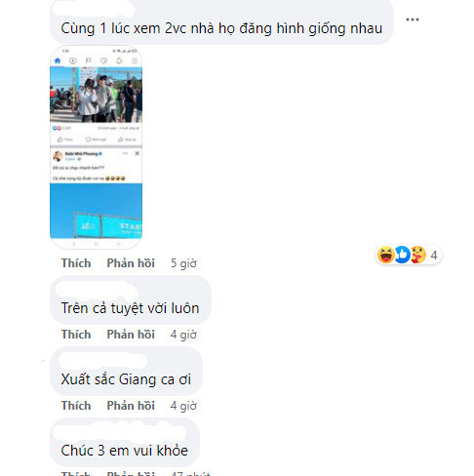Image resolution: width=474 pixels, height=476 pixels.
Task: Open timestamp of 'Xuất sắc Giang ca' comment
Action: pos(183,406)
